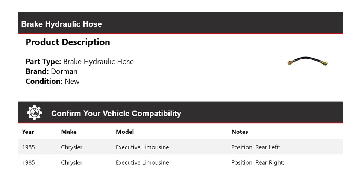
Task: Click the Make column header
Action: point(68,132)
